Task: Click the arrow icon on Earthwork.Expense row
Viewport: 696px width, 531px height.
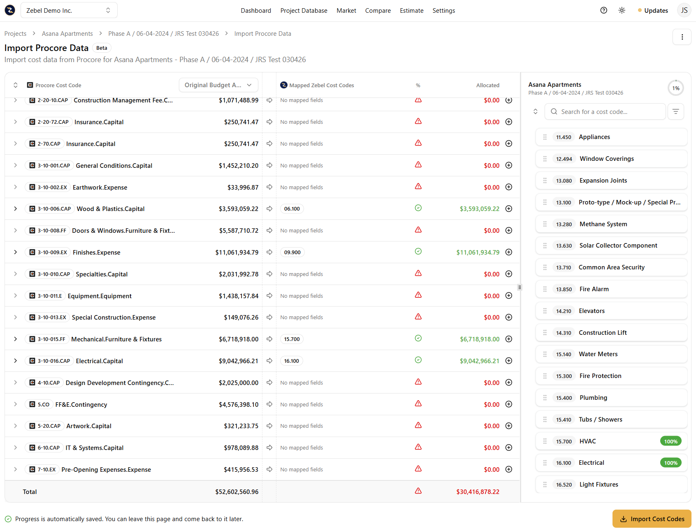Action: (269, 187)
